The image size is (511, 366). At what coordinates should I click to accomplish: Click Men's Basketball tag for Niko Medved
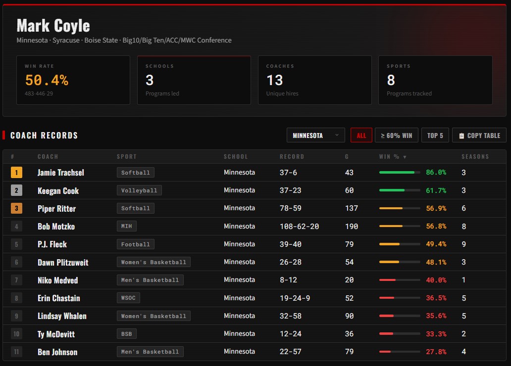[150, 280]
